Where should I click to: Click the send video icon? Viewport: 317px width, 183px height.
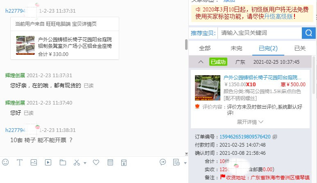(x=48, y=162)
